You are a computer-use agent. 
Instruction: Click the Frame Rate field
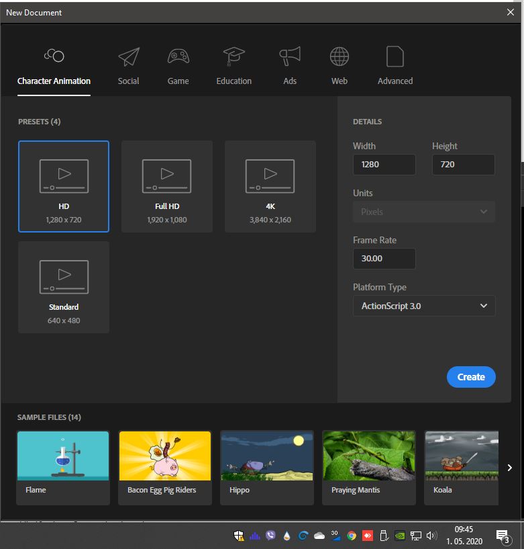pyautogui.click(x=384, y=259)
